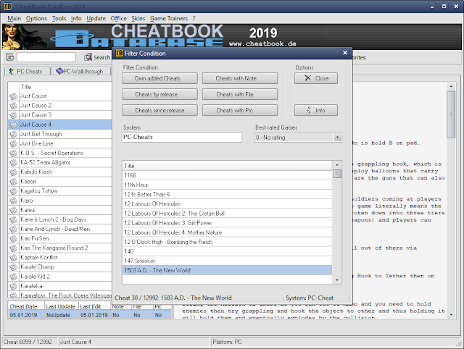Click the Own added Cheats button
Image resolution: width=464 pixels, height=349 pixels.
point(159,78)
